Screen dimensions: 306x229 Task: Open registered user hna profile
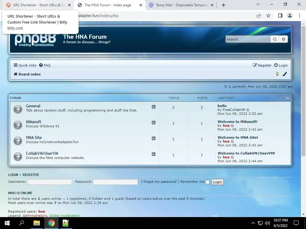click(42, 211)
